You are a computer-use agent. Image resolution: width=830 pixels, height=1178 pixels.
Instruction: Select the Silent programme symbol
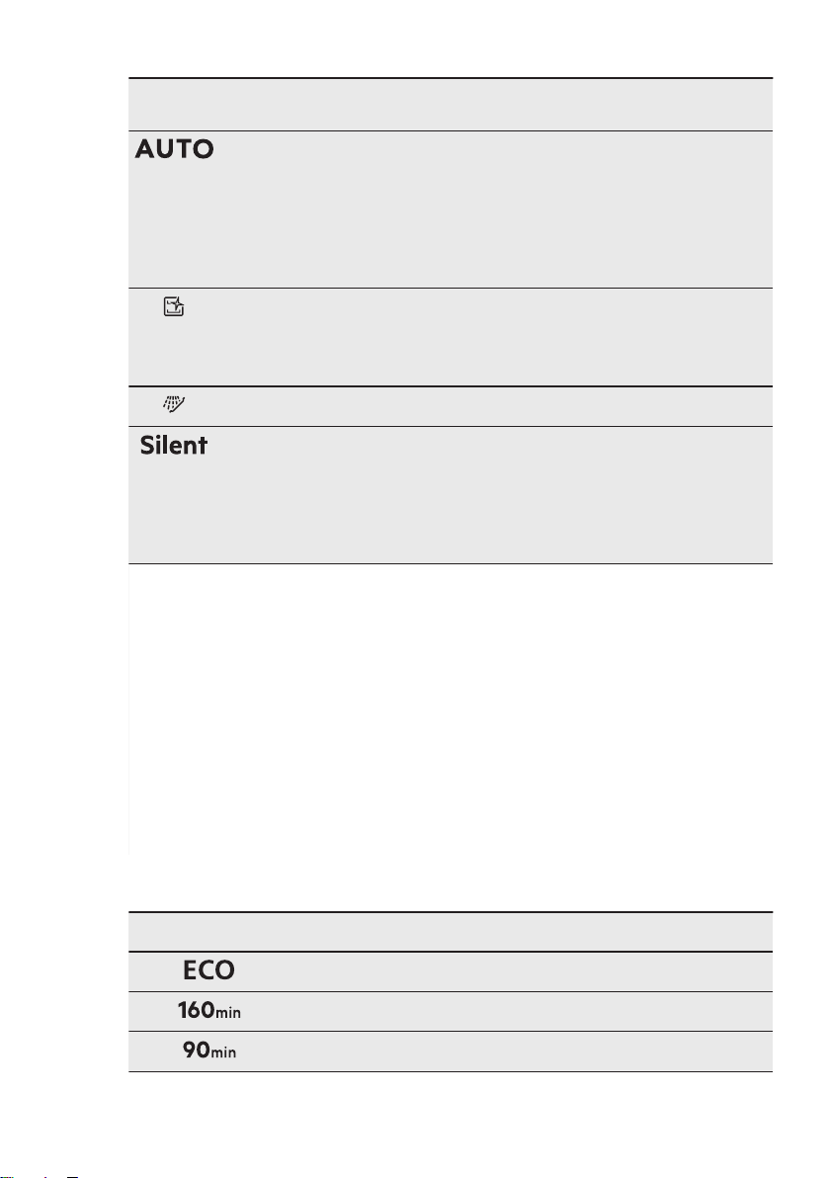point(174,445)
